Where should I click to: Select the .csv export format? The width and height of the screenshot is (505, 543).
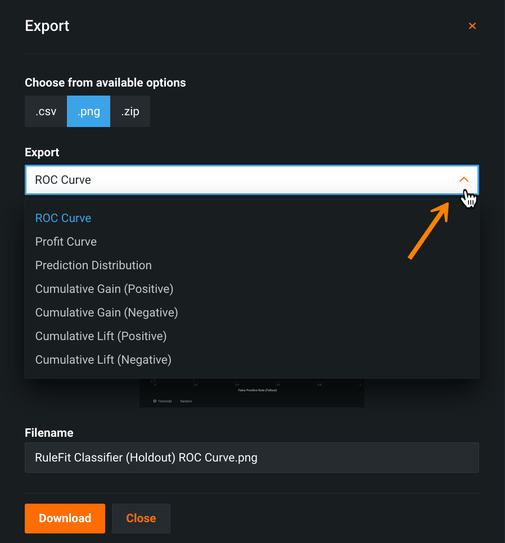tap(46, 111)
